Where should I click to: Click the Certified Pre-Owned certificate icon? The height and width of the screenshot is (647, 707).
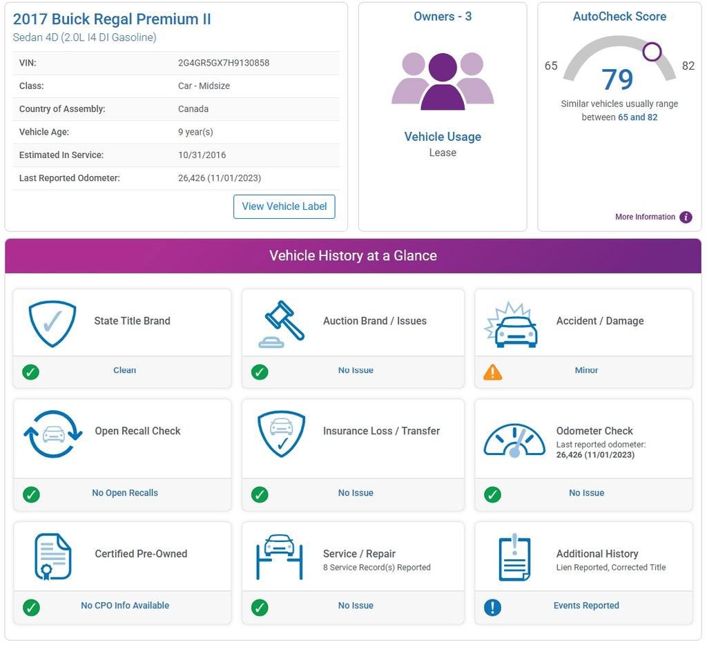[x=52, y=557]
